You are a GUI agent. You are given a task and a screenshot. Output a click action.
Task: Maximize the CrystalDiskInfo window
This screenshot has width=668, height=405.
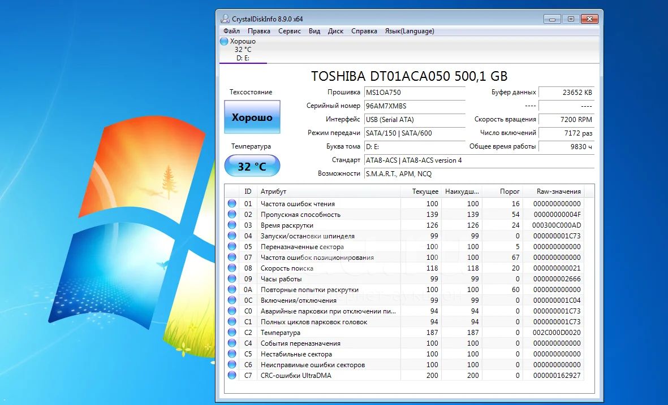pyautogui.click(x=571, y=19)
